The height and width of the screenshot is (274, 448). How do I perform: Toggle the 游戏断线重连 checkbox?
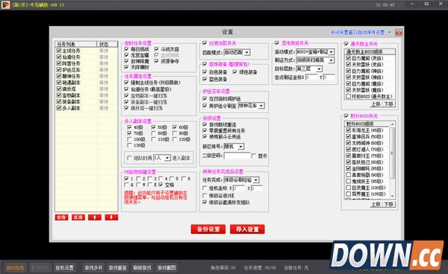(205, 124)
